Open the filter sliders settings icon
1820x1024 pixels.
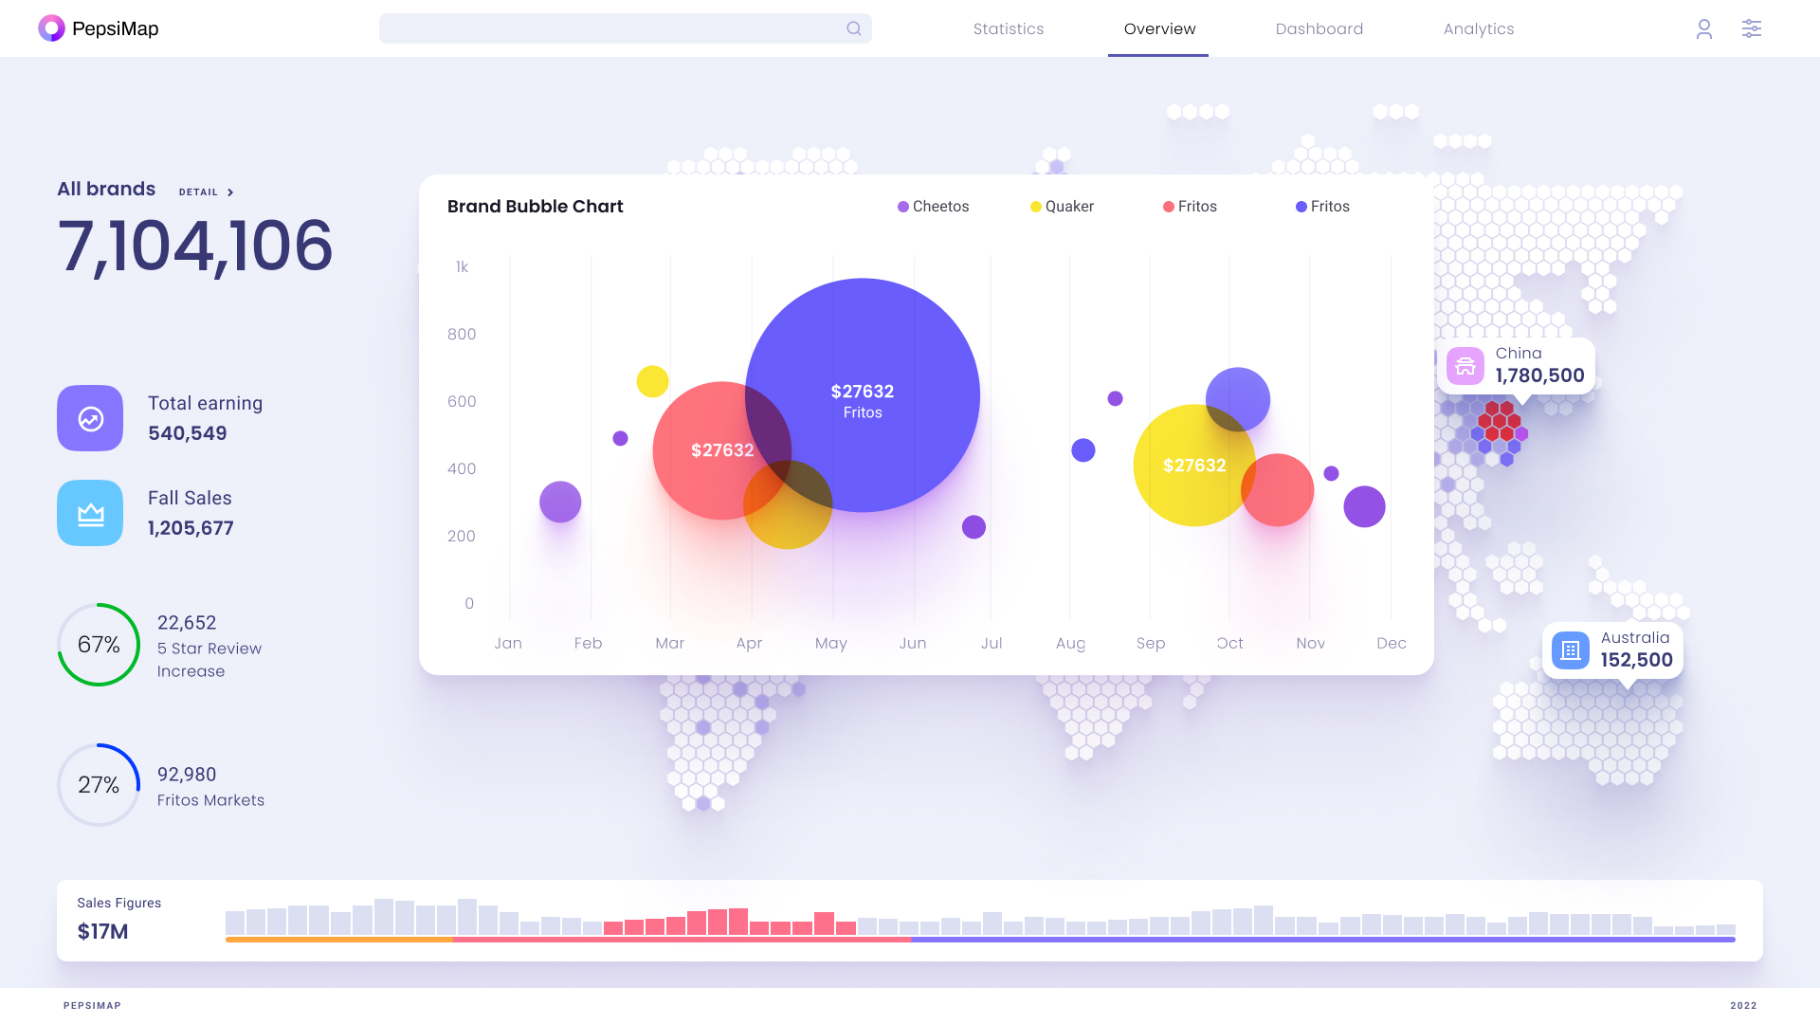(1751, 28)
